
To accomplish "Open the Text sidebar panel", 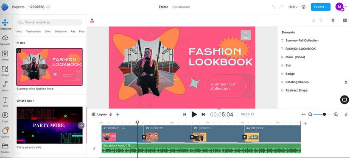I will tap(5, 102).
